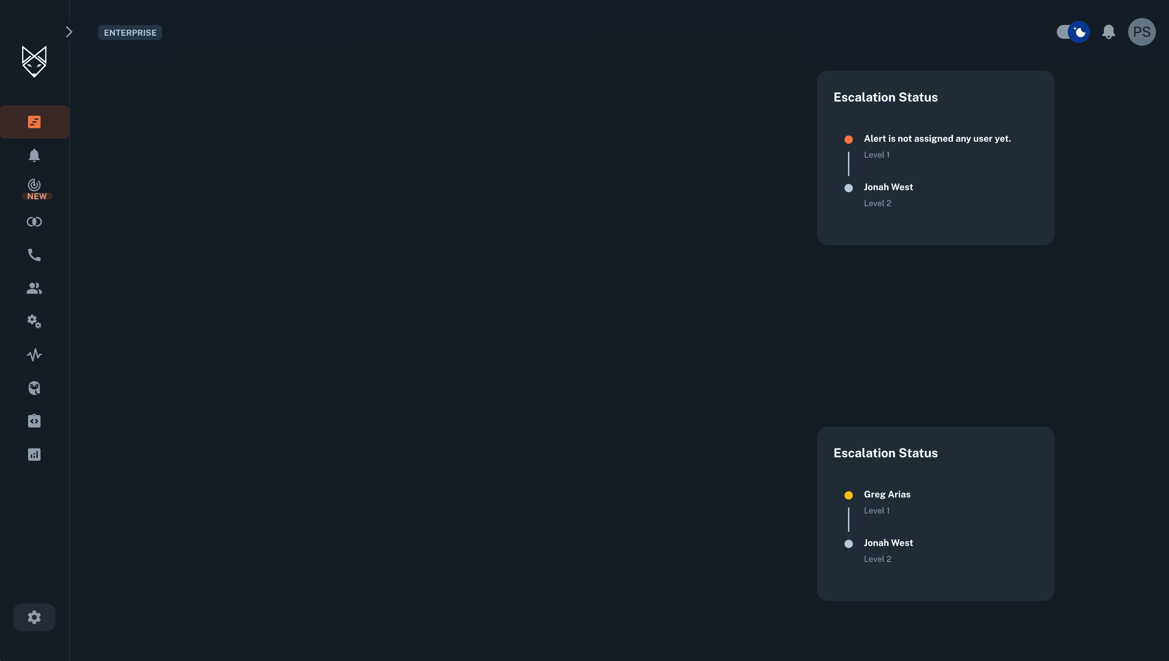Open the settings gear button

pyautogui.click(x=35, y=617)
